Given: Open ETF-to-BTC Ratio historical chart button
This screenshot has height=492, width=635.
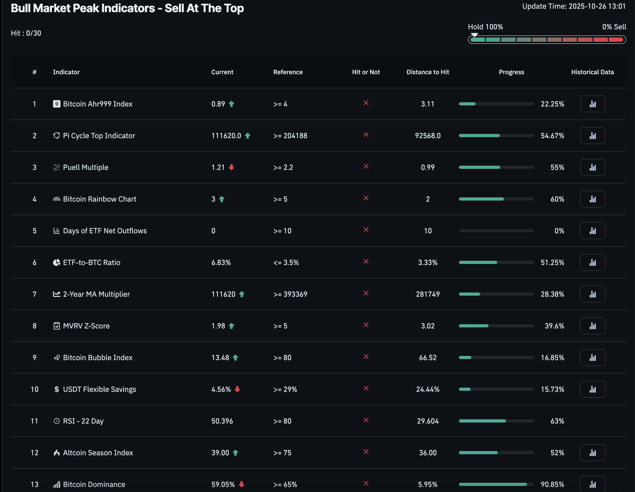Looking at the screenshot, I should [592, 263].
